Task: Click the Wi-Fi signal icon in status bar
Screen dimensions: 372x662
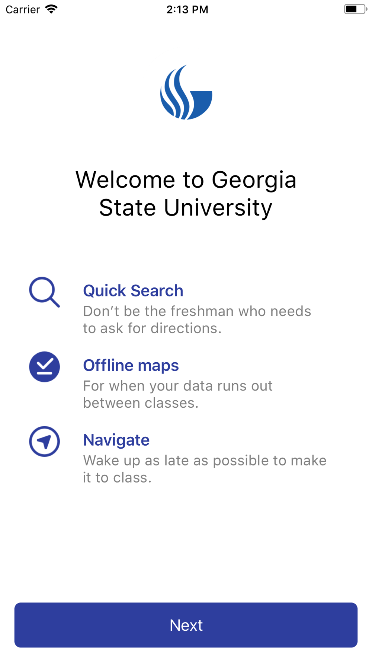Action: tap(51, 9)
